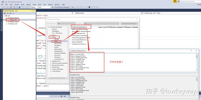Open the Window menu
The width and height of the screenshot is (201, 100).
(x=57, y=4)
